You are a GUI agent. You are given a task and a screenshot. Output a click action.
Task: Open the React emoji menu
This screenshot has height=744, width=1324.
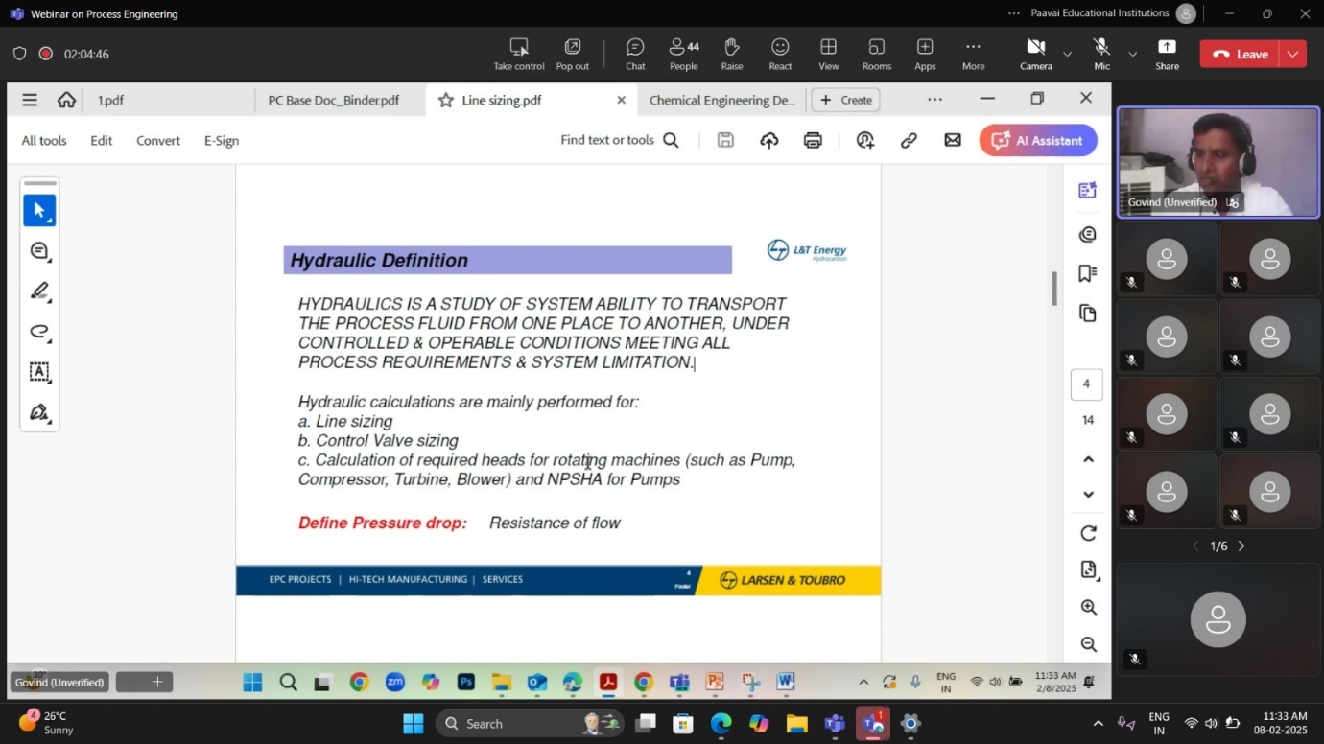[x=780, y=54]
